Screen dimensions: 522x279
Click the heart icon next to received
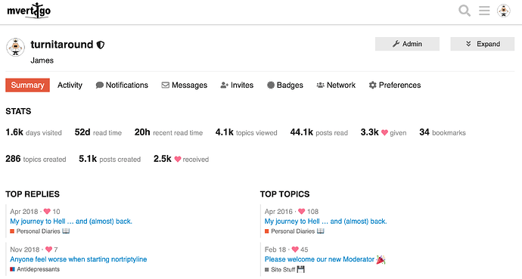(178, 160)
